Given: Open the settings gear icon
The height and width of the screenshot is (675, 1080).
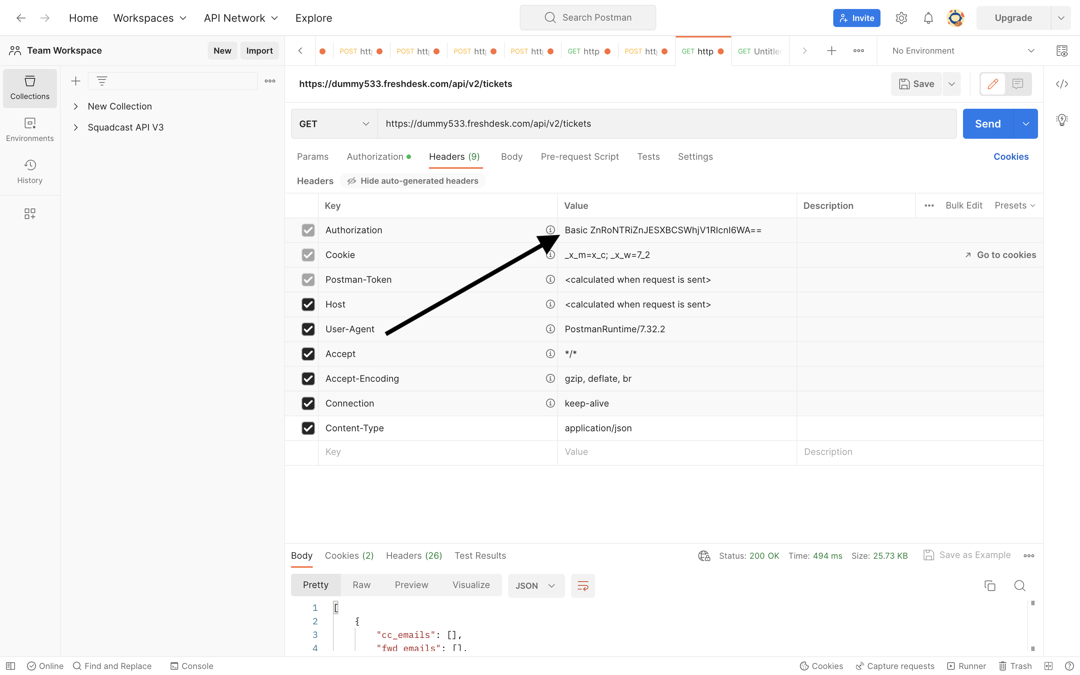Looking at the screenshot, I should click(x=901, y=18).
